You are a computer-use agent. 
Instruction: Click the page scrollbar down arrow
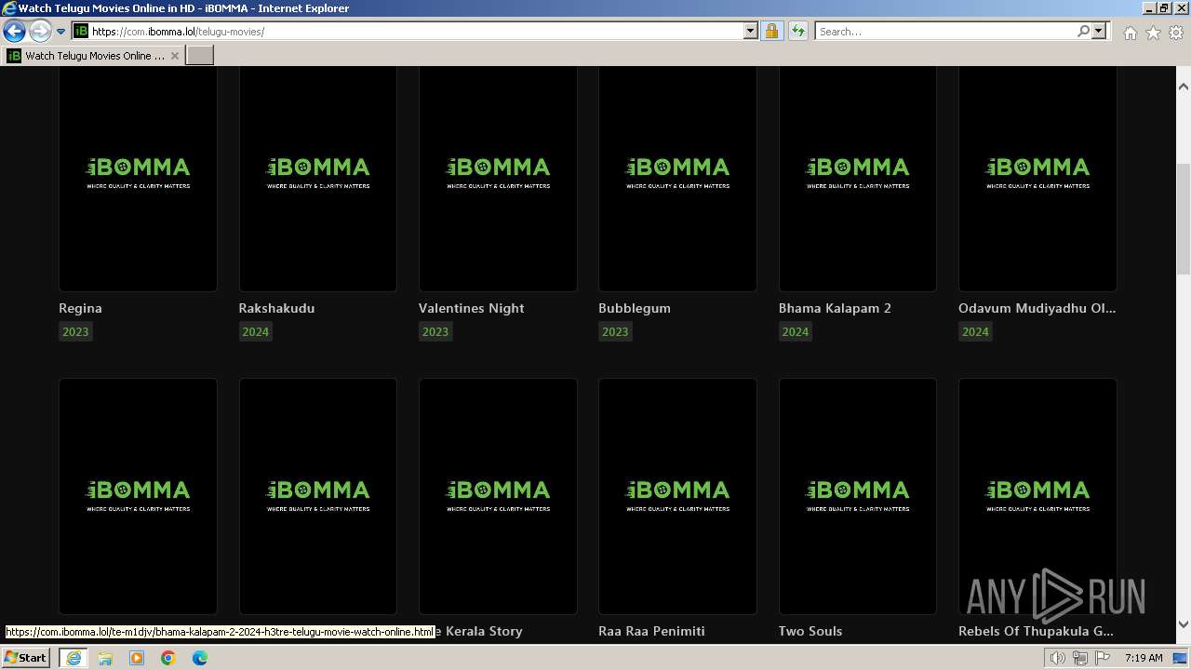point(1184,624)
